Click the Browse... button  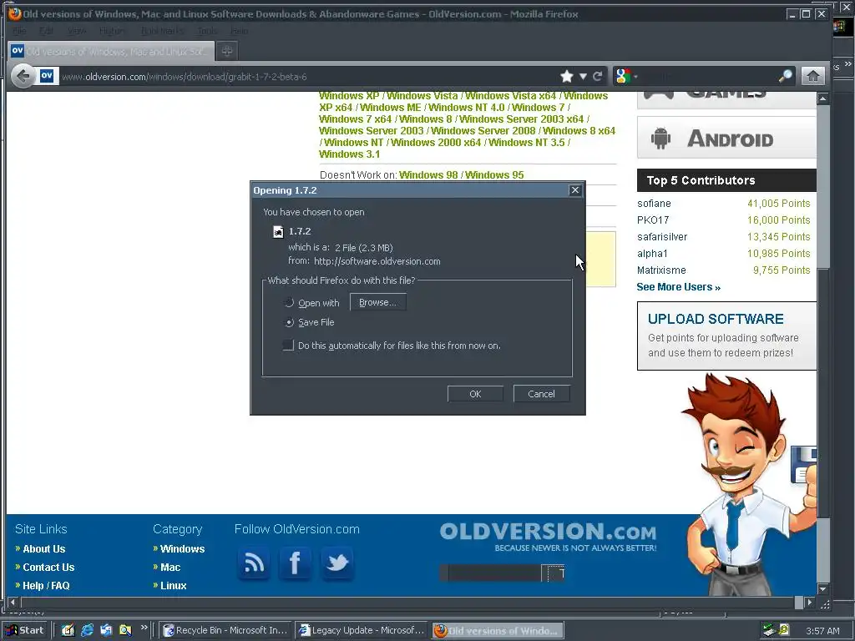pyautogui.click(x=378, y=302)
